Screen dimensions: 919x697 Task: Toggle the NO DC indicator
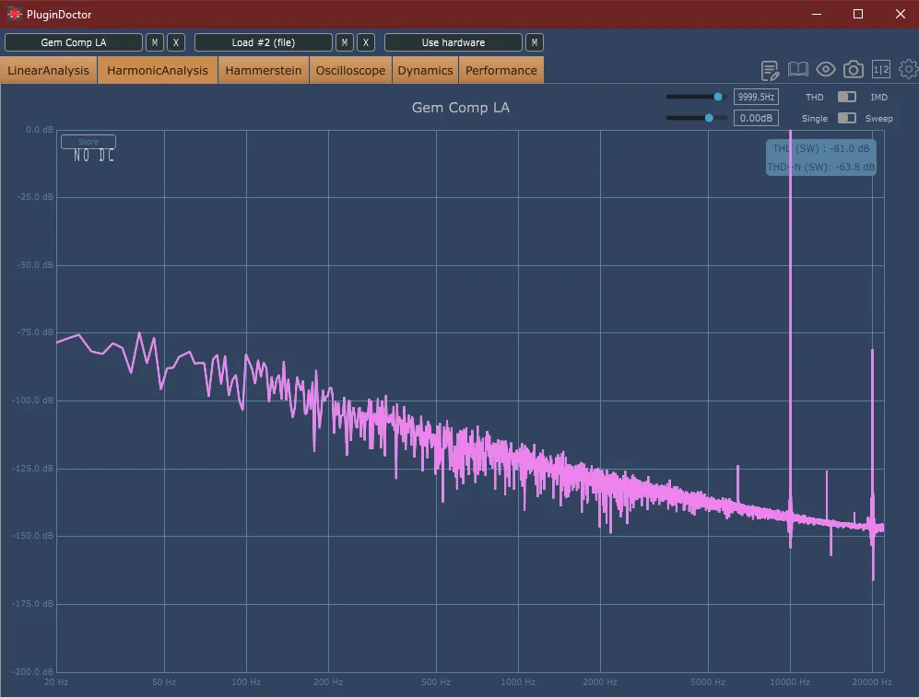[x=94, y=156]
